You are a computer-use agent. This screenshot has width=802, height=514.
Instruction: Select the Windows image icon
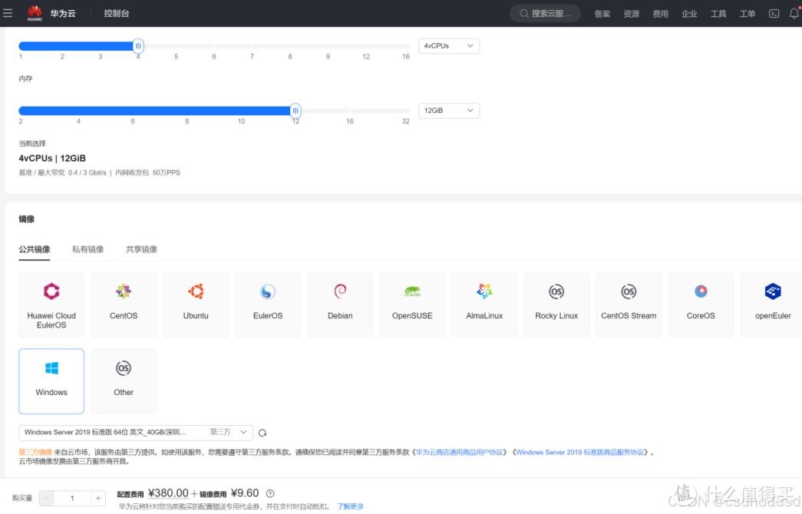[x=51, y=381]
